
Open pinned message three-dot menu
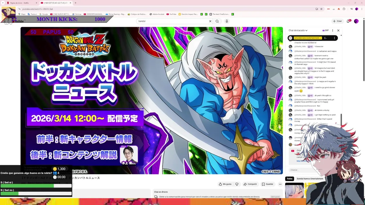[x=334, y=38]
